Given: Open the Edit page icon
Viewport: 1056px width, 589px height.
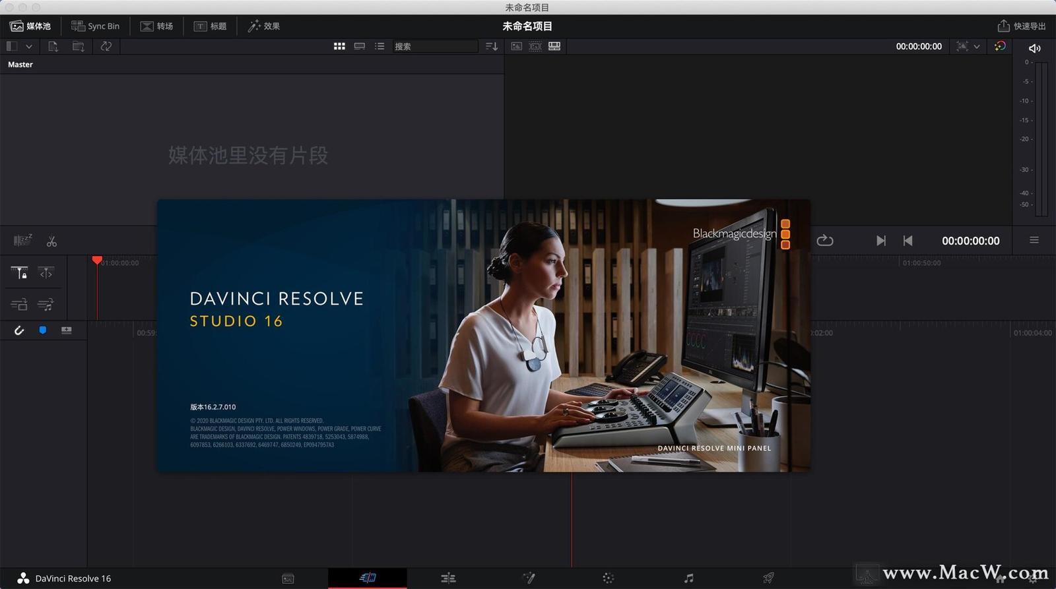Looking at the screenshot, I should 448,578.
